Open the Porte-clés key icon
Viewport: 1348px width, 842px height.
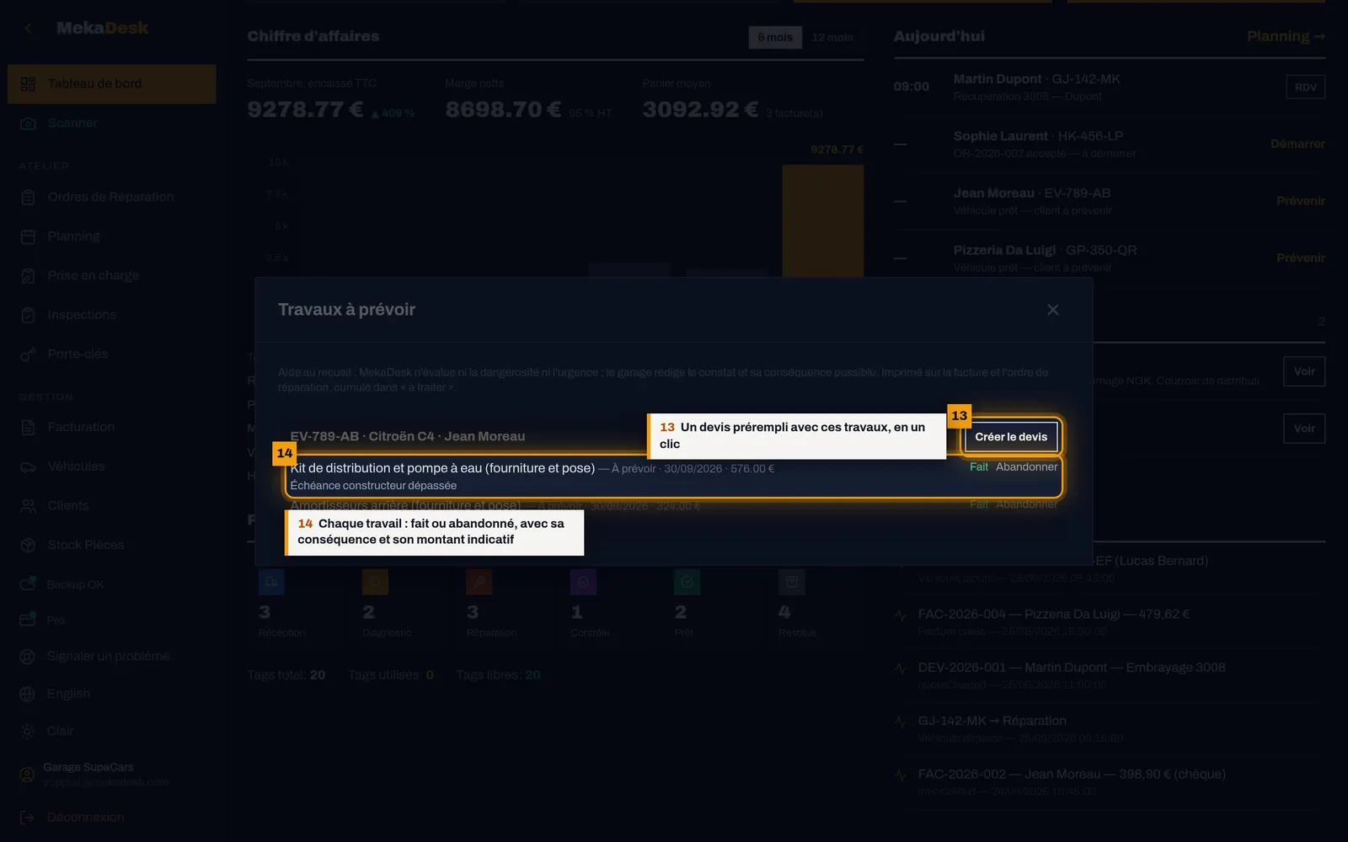point(28,354)
